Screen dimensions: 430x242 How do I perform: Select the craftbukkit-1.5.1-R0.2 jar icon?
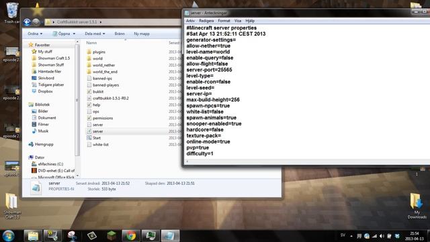pyautogui.click(x=89, y=98)
